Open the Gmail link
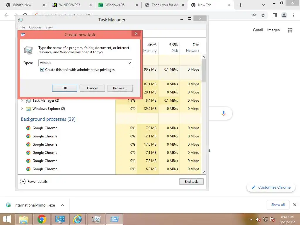300x225 pixels. 258,30
